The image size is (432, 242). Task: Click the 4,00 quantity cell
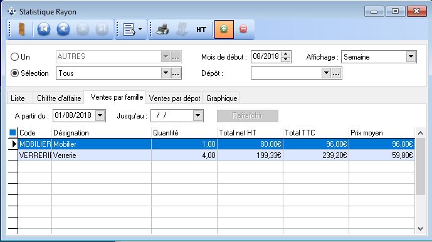click(184, 155)
